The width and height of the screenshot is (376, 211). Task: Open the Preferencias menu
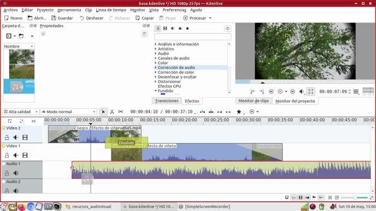174,10
